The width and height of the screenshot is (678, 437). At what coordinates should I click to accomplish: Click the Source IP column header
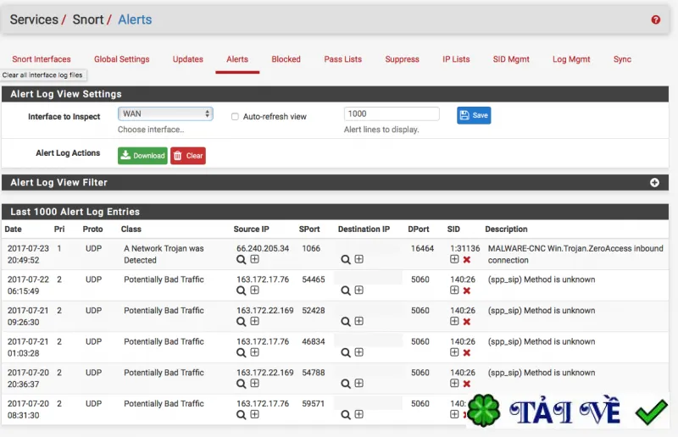(251, 230)
